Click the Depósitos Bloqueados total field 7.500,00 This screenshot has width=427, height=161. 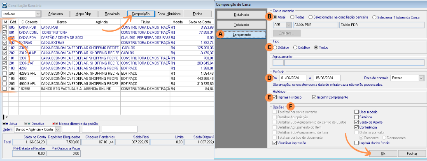(63, 142)
